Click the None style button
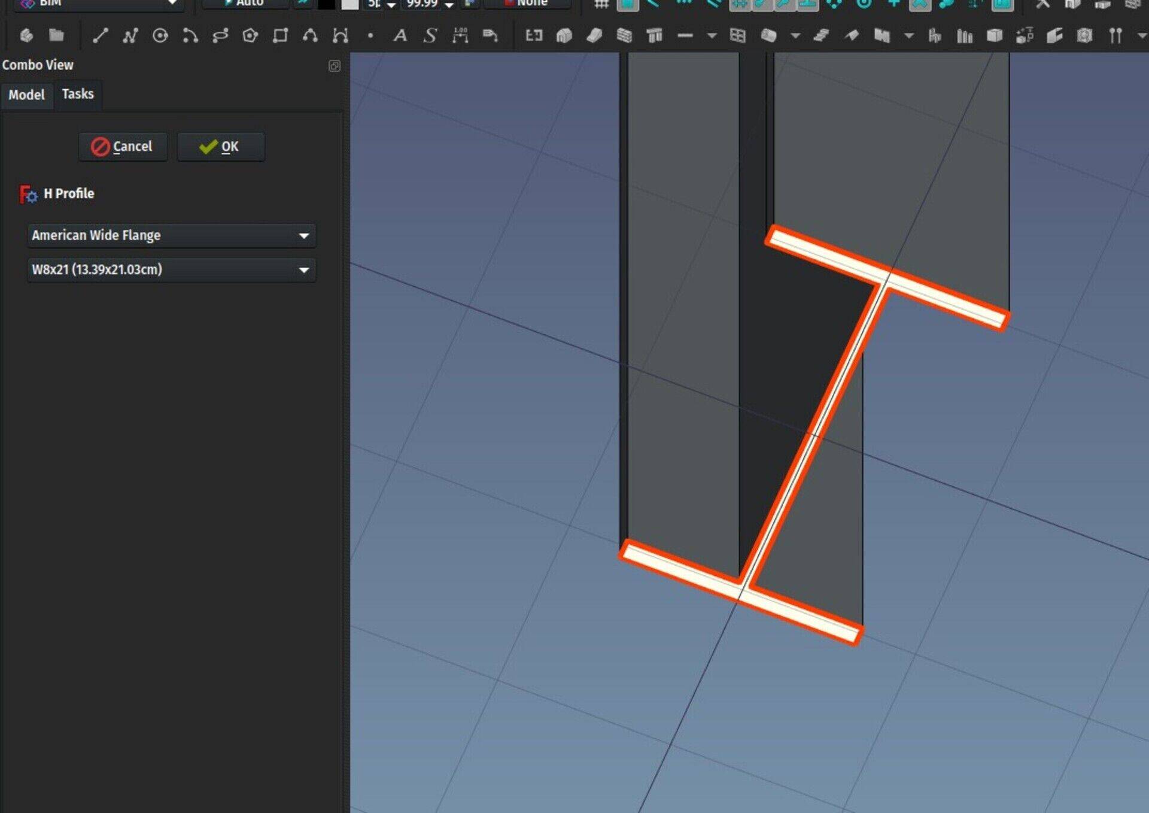 527,4
